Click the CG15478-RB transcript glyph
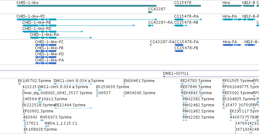Screen dimensions: 259x134 [180, 26]
